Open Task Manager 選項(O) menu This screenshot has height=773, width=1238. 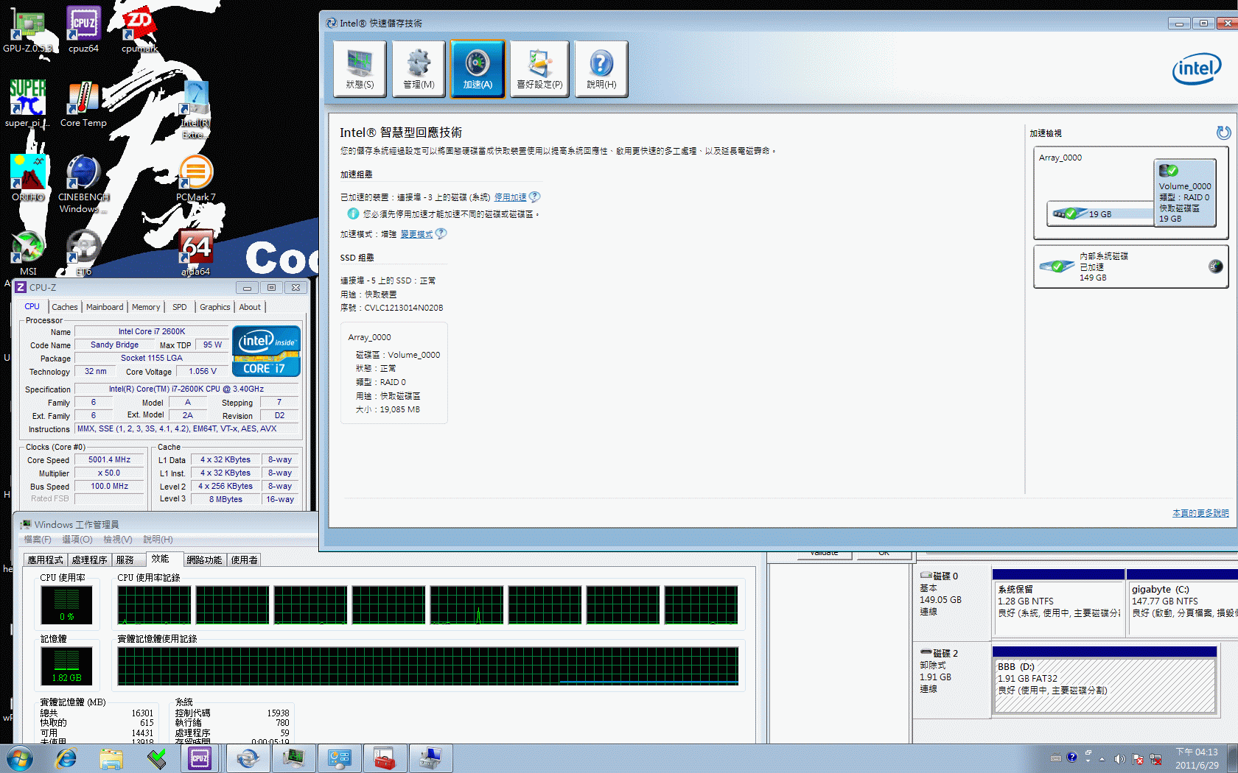click(77, 540)
